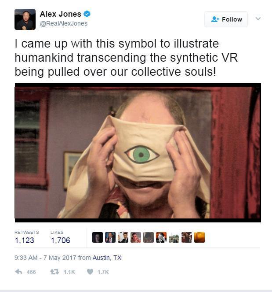Open the @RealAlexJones handle link
The image size is (272, 292).
tap(64, 24)
